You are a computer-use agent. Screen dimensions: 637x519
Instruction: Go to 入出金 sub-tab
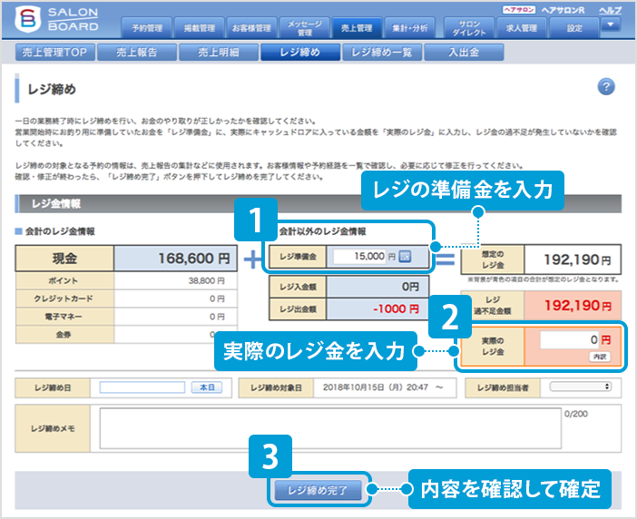464,53
